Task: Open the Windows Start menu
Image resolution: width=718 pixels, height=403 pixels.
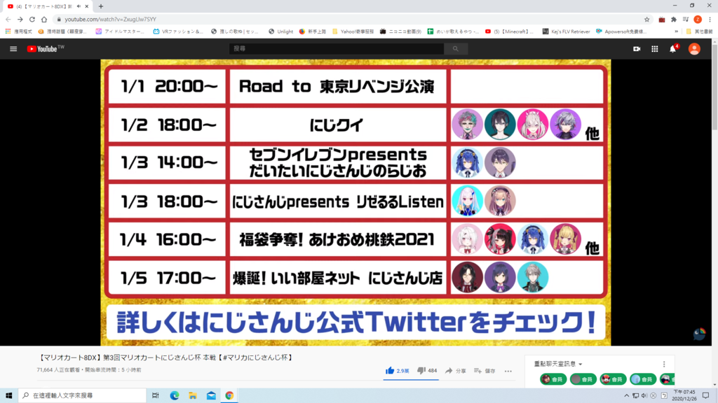Action: point(8,395)
